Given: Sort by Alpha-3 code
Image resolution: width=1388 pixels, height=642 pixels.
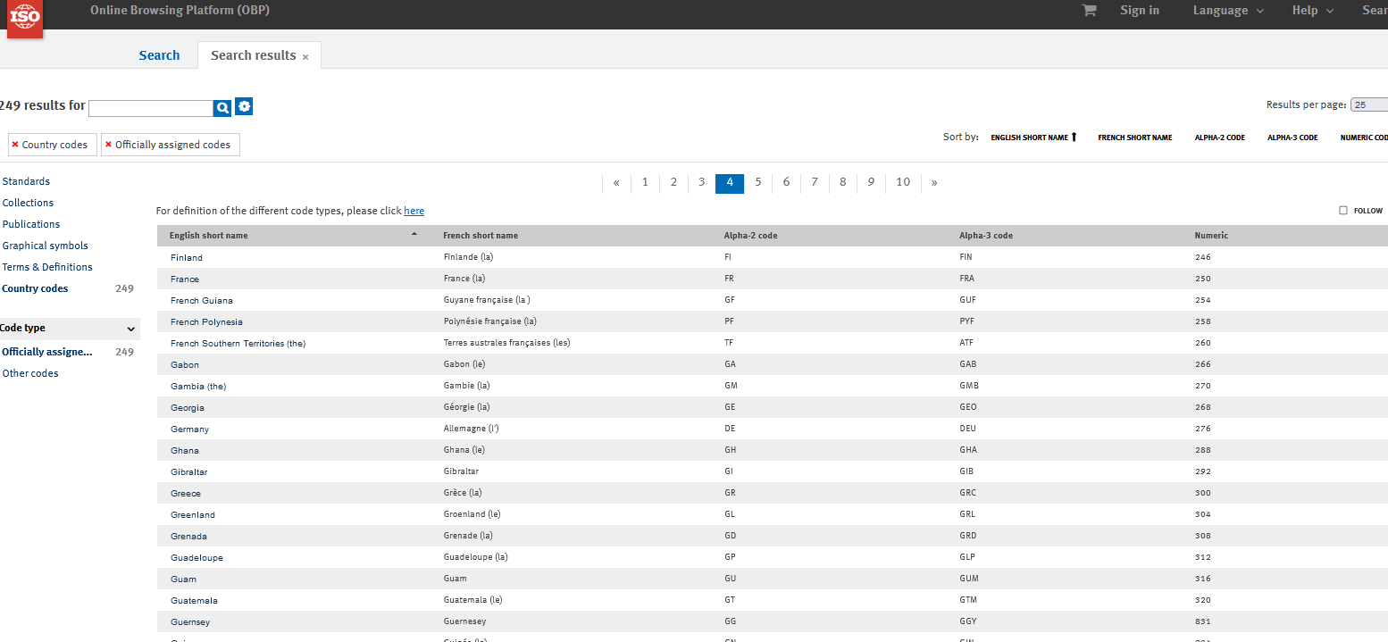Looking at the screenshot, I should tap(1292, 138).
